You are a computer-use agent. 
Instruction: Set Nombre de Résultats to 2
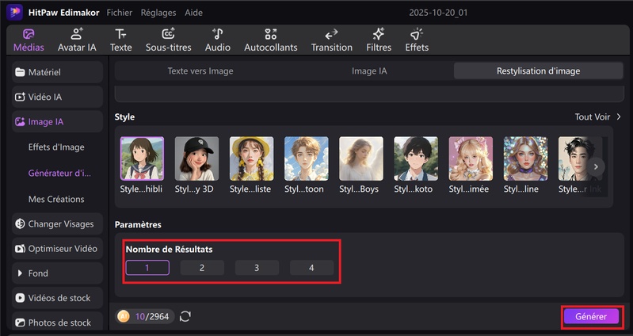[x=202, y=268]
